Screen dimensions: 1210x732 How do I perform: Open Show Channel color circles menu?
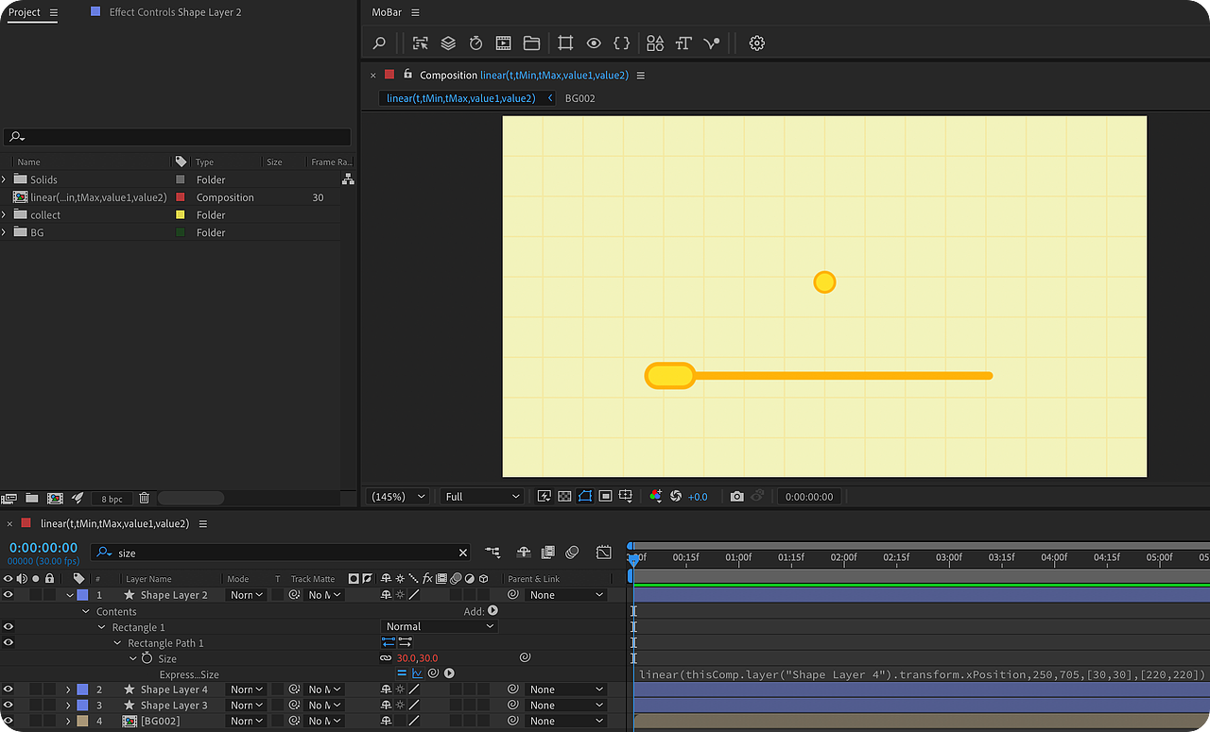[656, 496]
